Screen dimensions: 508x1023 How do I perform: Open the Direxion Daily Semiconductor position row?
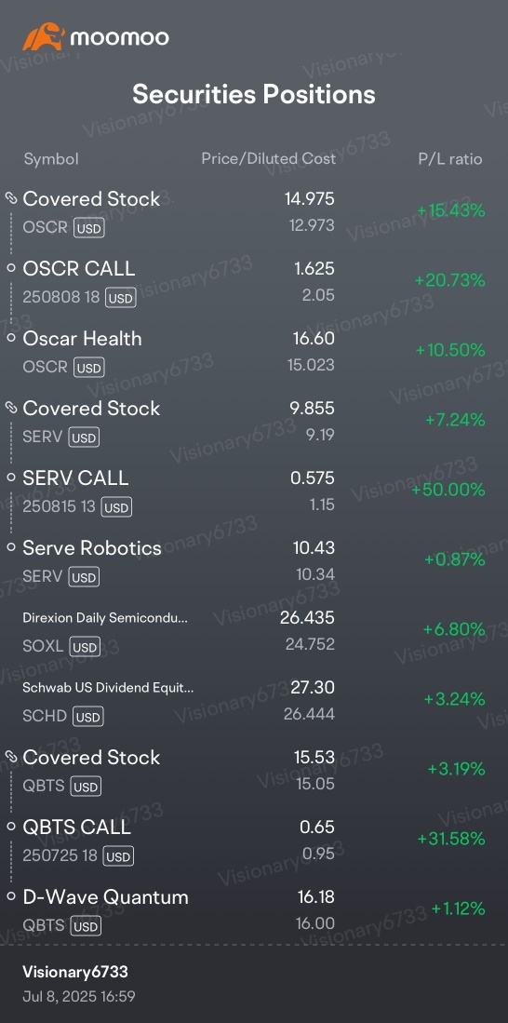point(254,631)
